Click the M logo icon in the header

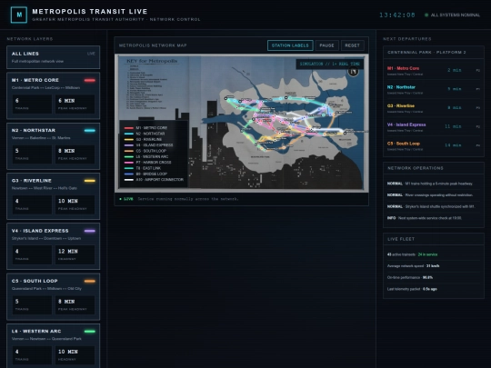(19, 15)
